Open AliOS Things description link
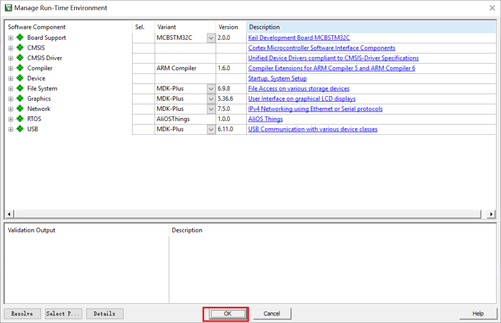The image size is (501, 323). (265, 119)
